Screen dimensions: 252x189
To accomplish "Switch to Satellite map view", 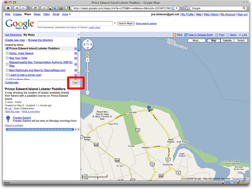I will [x=227, y=40].
